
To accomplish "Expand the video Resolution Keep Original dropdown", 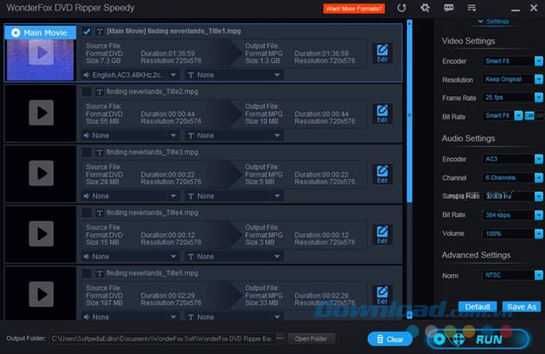I will click(512, 79).
